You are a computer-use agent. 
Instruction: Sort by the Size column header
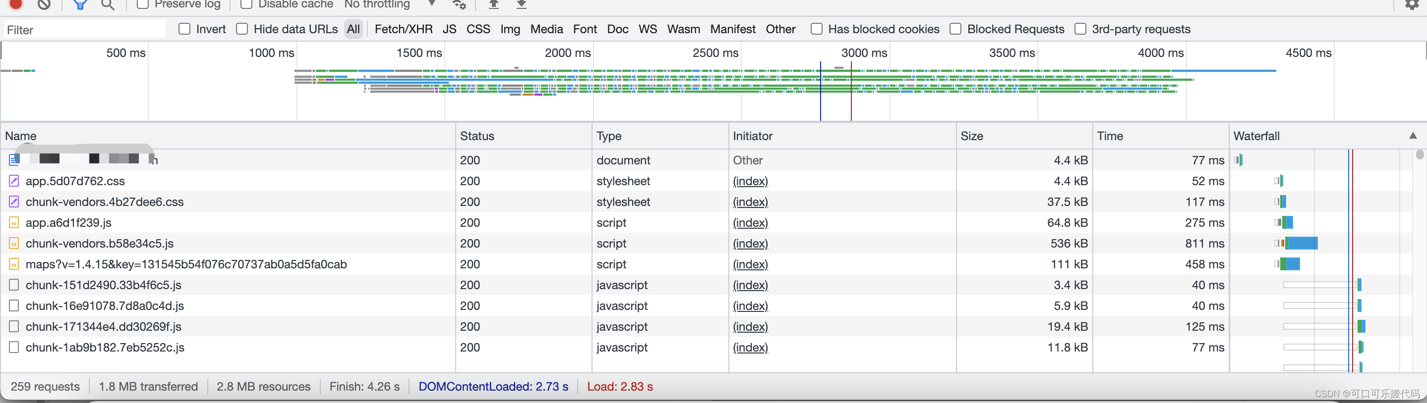[1024, 136]
